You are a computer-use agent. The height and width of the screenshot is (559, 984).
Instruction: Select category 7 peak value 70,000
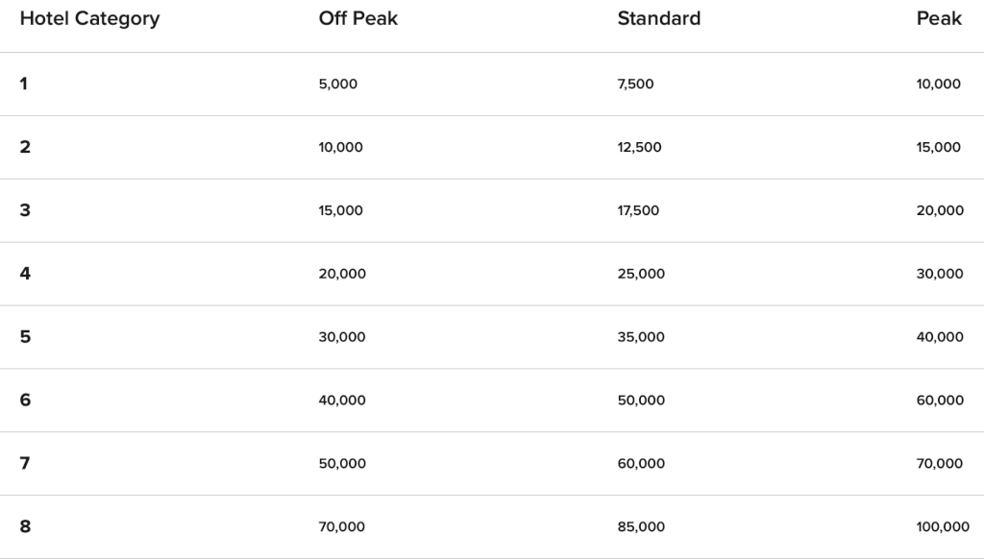point(940,464)
